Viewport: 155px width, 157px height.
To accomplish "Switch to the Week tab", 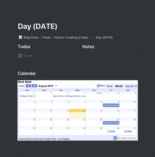I will 110,86.
